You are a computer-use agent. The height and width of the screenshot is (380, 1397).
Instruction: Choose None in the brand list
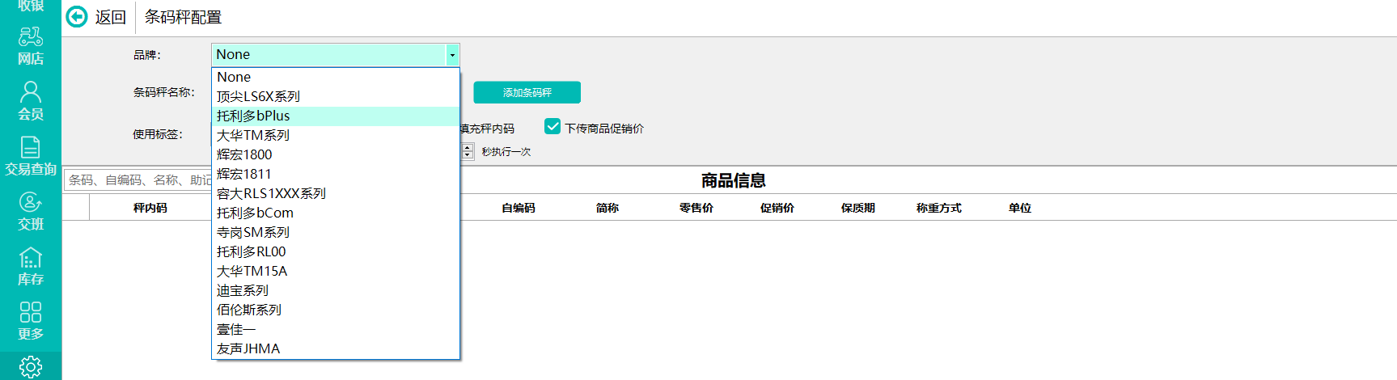(x=336, y=77)
